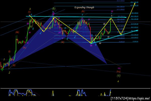
Task: Click the "13.8 1244.57" Fibonacci level label
Action: click(x=135, y=38)
